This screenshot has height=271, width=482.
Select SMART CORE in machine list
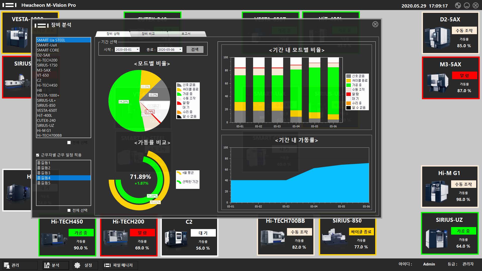64,50
